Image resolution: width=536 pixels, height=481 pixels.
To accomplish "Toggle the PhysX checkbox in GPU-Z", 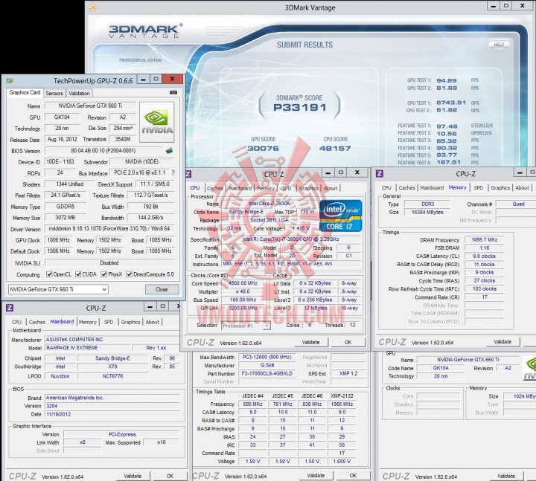I will 104,274.
